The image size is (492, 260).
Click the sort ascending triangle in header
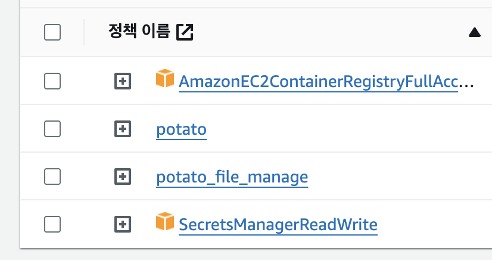pyautogui.click(x=474, y=32)
